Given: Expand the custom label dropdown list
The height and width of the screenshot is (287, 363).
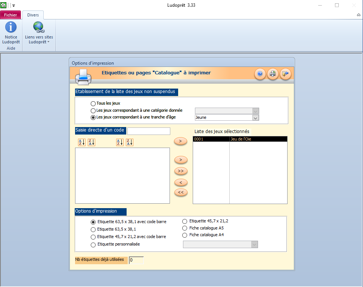Looking at the screenshot, I should click(254, 244).
